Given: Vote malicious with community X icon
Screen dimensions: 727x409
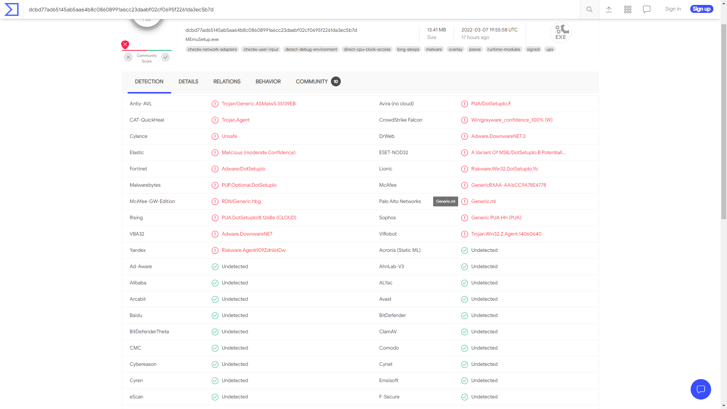Looking at the screenshot, I should pos(128,57).
